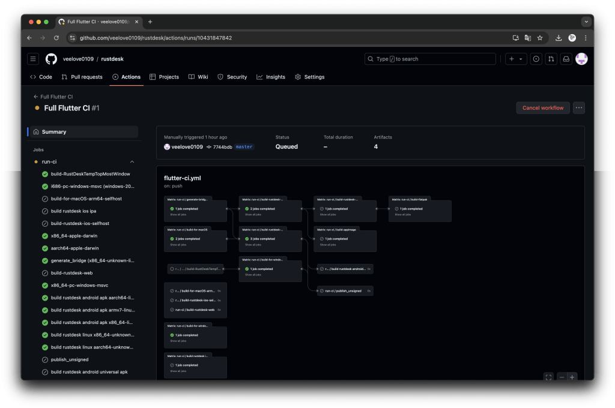The height and width of the screenshot is (408, 615).
Task: Click the fullscreen graph icon
Action: [548, 377]
